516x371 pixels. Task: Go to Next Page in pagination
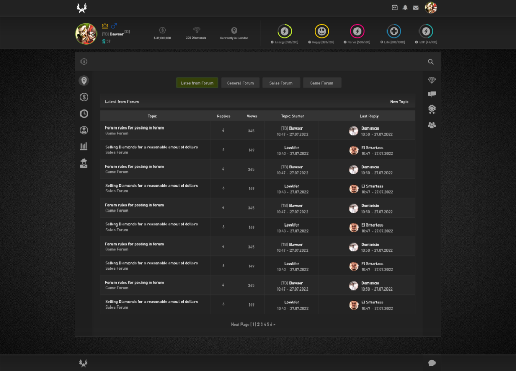(240, 325)
